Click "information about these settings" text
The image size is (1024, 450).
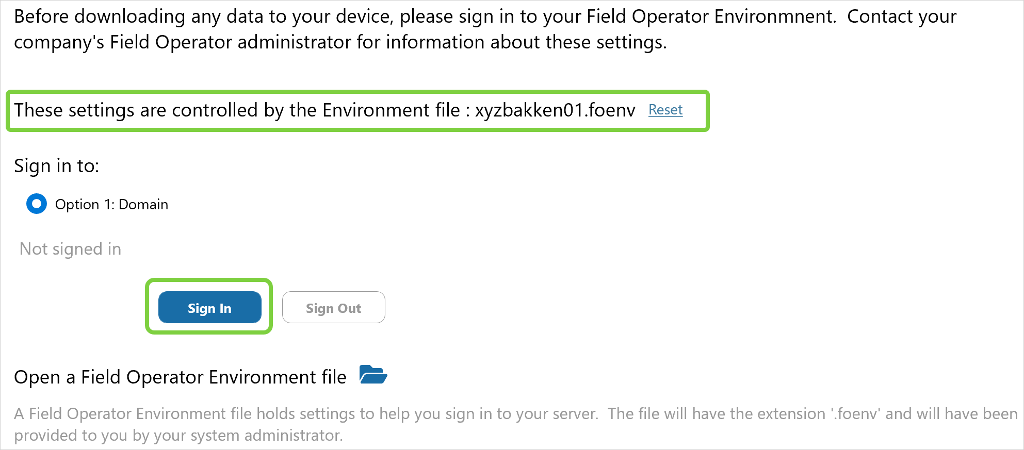pyautogui.click(x=526, y=42)
